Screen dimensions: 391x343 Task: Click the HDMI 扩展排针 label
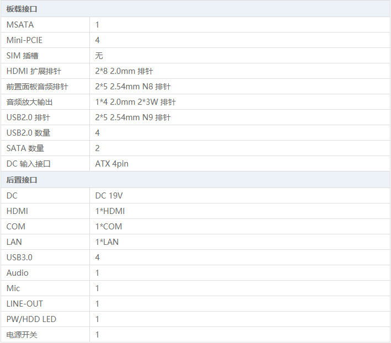34,71
